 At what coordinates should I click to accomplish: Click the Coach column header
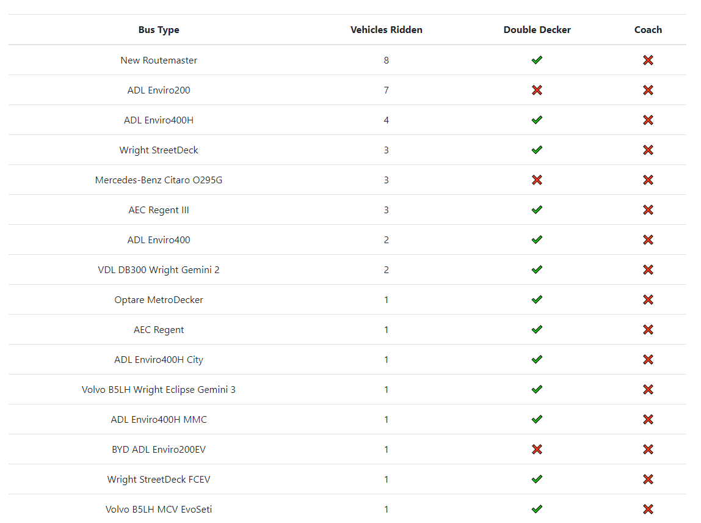coord(648,30)
